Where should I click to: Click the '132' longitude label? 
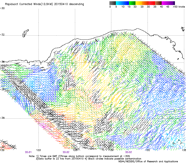point(148,150)
